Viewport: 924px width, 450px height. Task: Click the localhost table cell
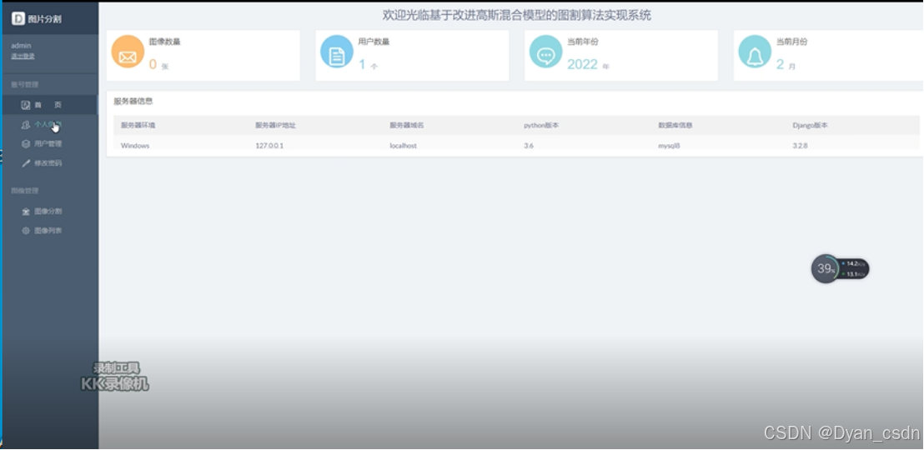(403, 146)
